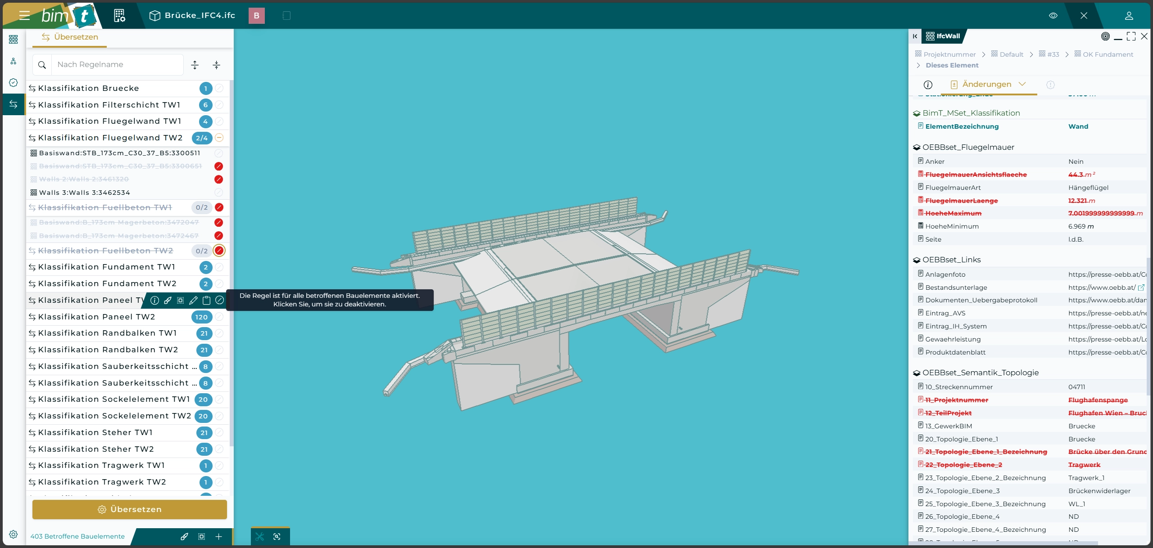Click the pencil edit icon on the Paneel TW1 row
1153x548 pixels.
tap(193, 300)
